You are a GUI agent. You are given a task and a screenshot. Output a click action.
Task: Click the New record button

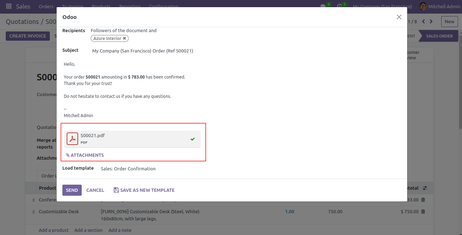pyautogui.click(x=449, y=21)
